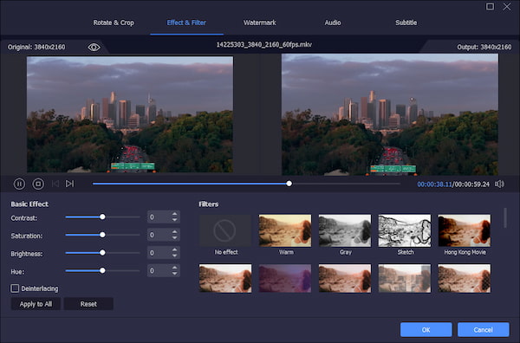
Task: Apply the Hong Kong Movie filter
Action: 465,230
